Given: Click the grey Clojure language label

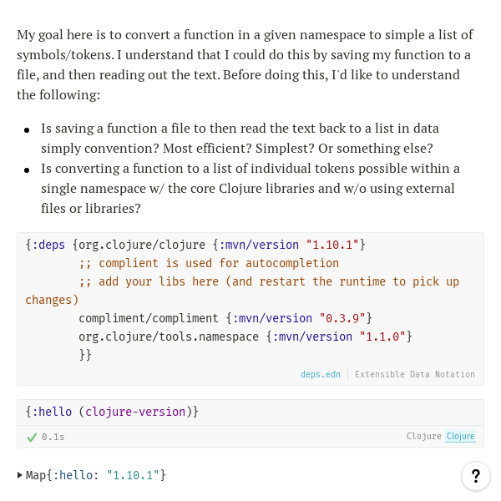Looking at the screenshot, I should click(423, 437).
